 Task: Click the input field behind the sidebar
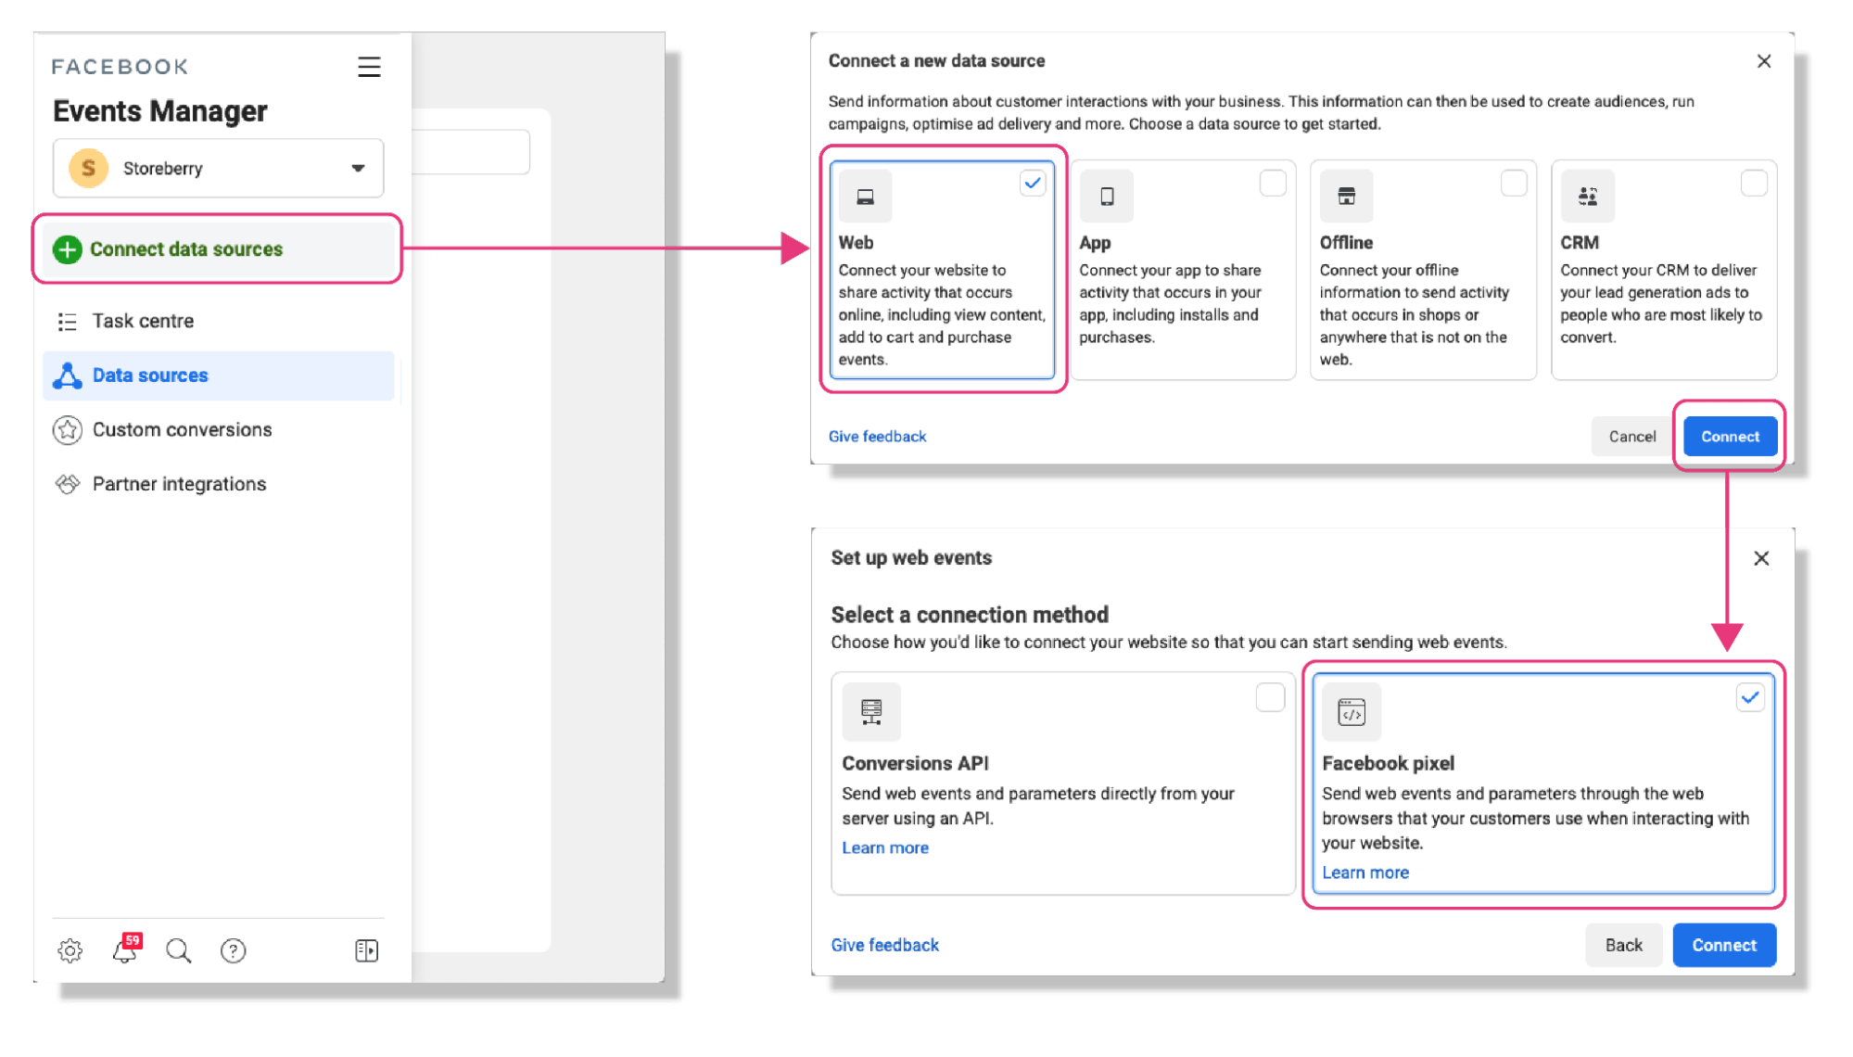pos(471,152)
